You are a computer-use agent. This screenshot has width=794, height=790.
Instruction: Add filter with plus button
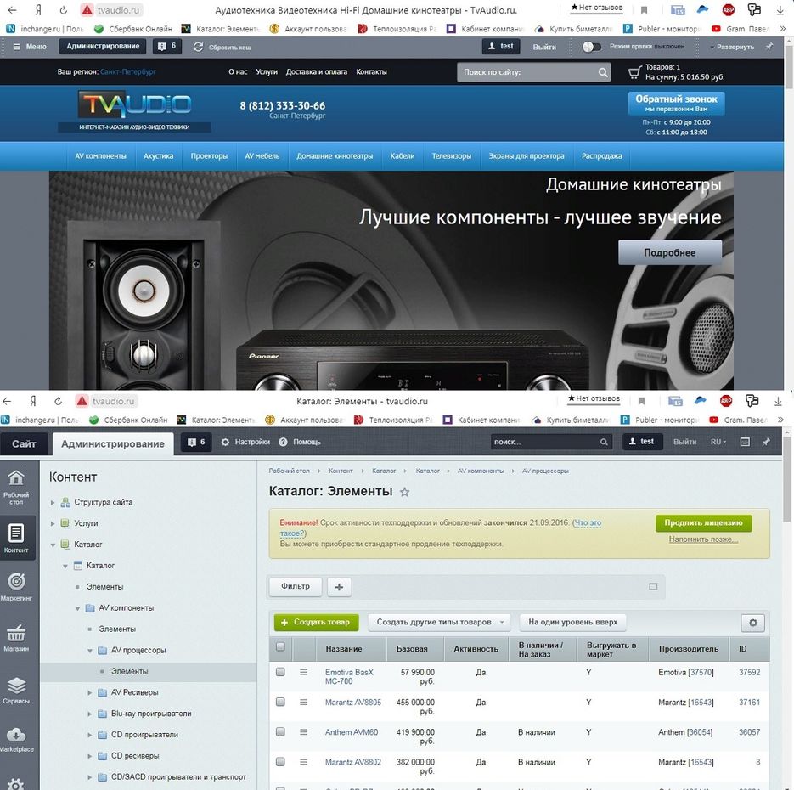coord(340,586)
